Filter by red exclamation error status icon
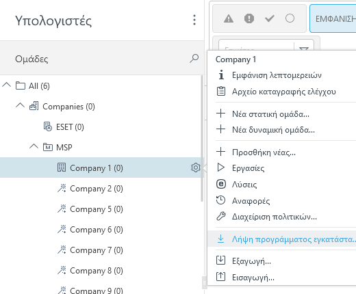Image resolution: width=356 pixels, height=294 pixels. 249,18
